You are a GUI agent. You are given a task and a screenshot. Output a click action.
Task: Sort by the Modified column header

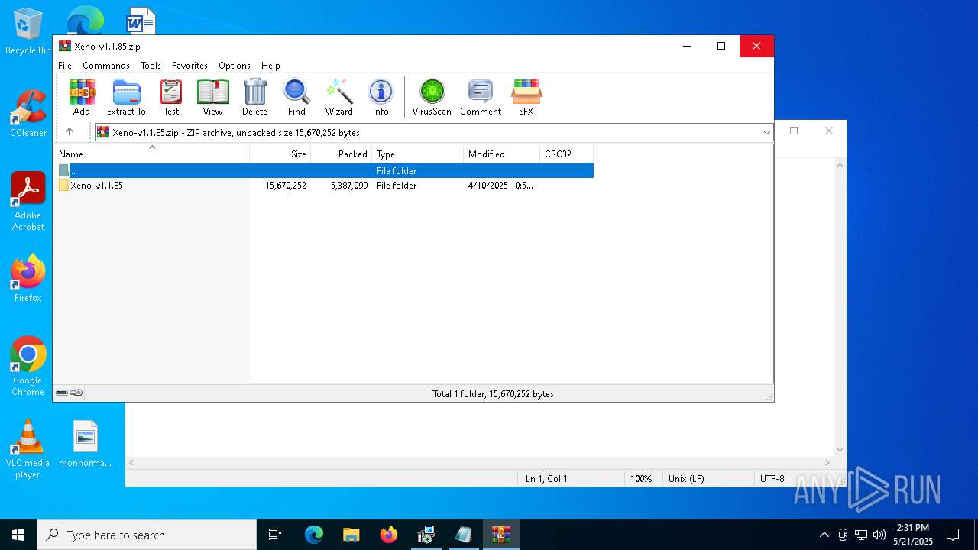[x=502, y=154]
